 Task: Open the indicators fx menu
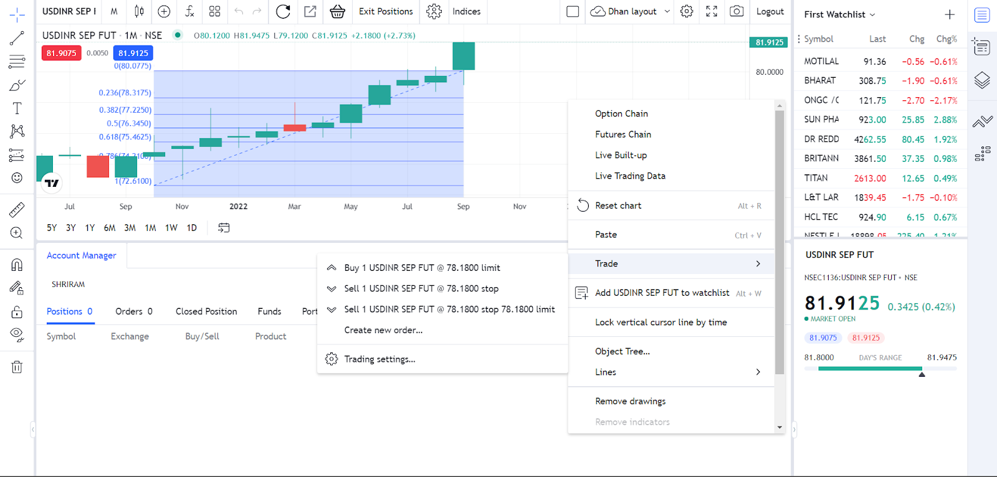pos(189,11)
